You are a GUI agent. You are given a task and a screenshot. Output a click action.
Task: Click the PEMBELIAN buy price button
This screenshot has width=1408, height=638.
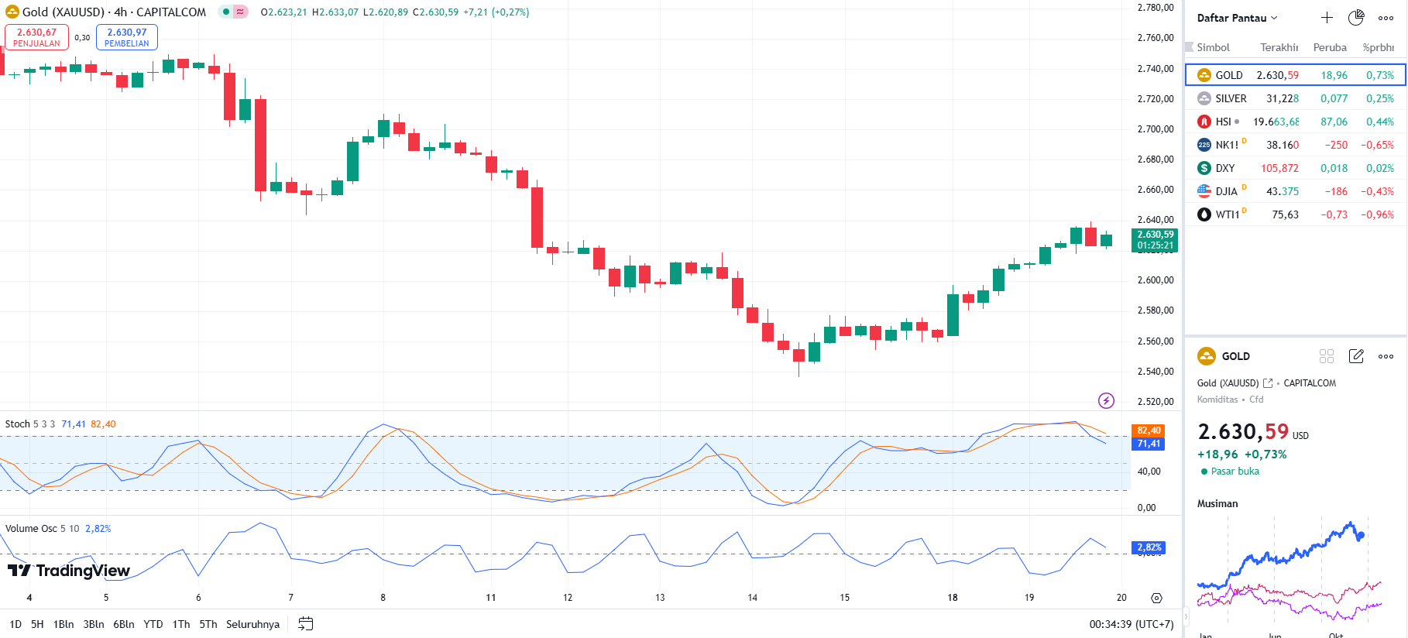(x=127, y=37)
